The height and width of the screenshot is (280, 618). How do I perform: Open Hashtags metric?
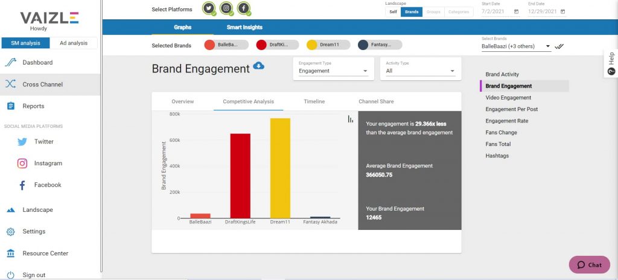coord(497,156)
